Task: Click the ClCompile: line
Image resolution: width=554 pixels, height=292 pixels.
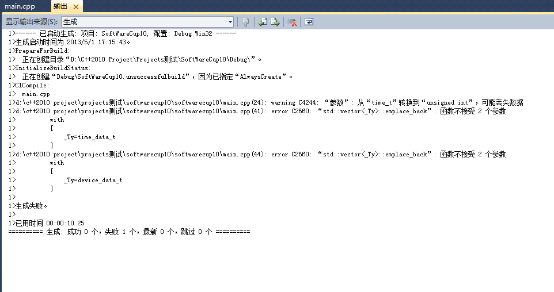Action: [29, 85]
